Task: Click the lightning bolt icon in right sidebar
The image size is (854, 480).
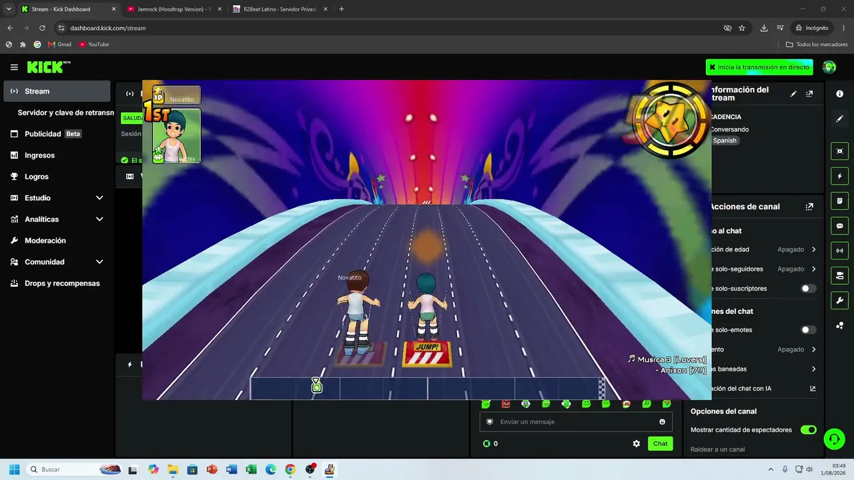Action: coord(839,176)
